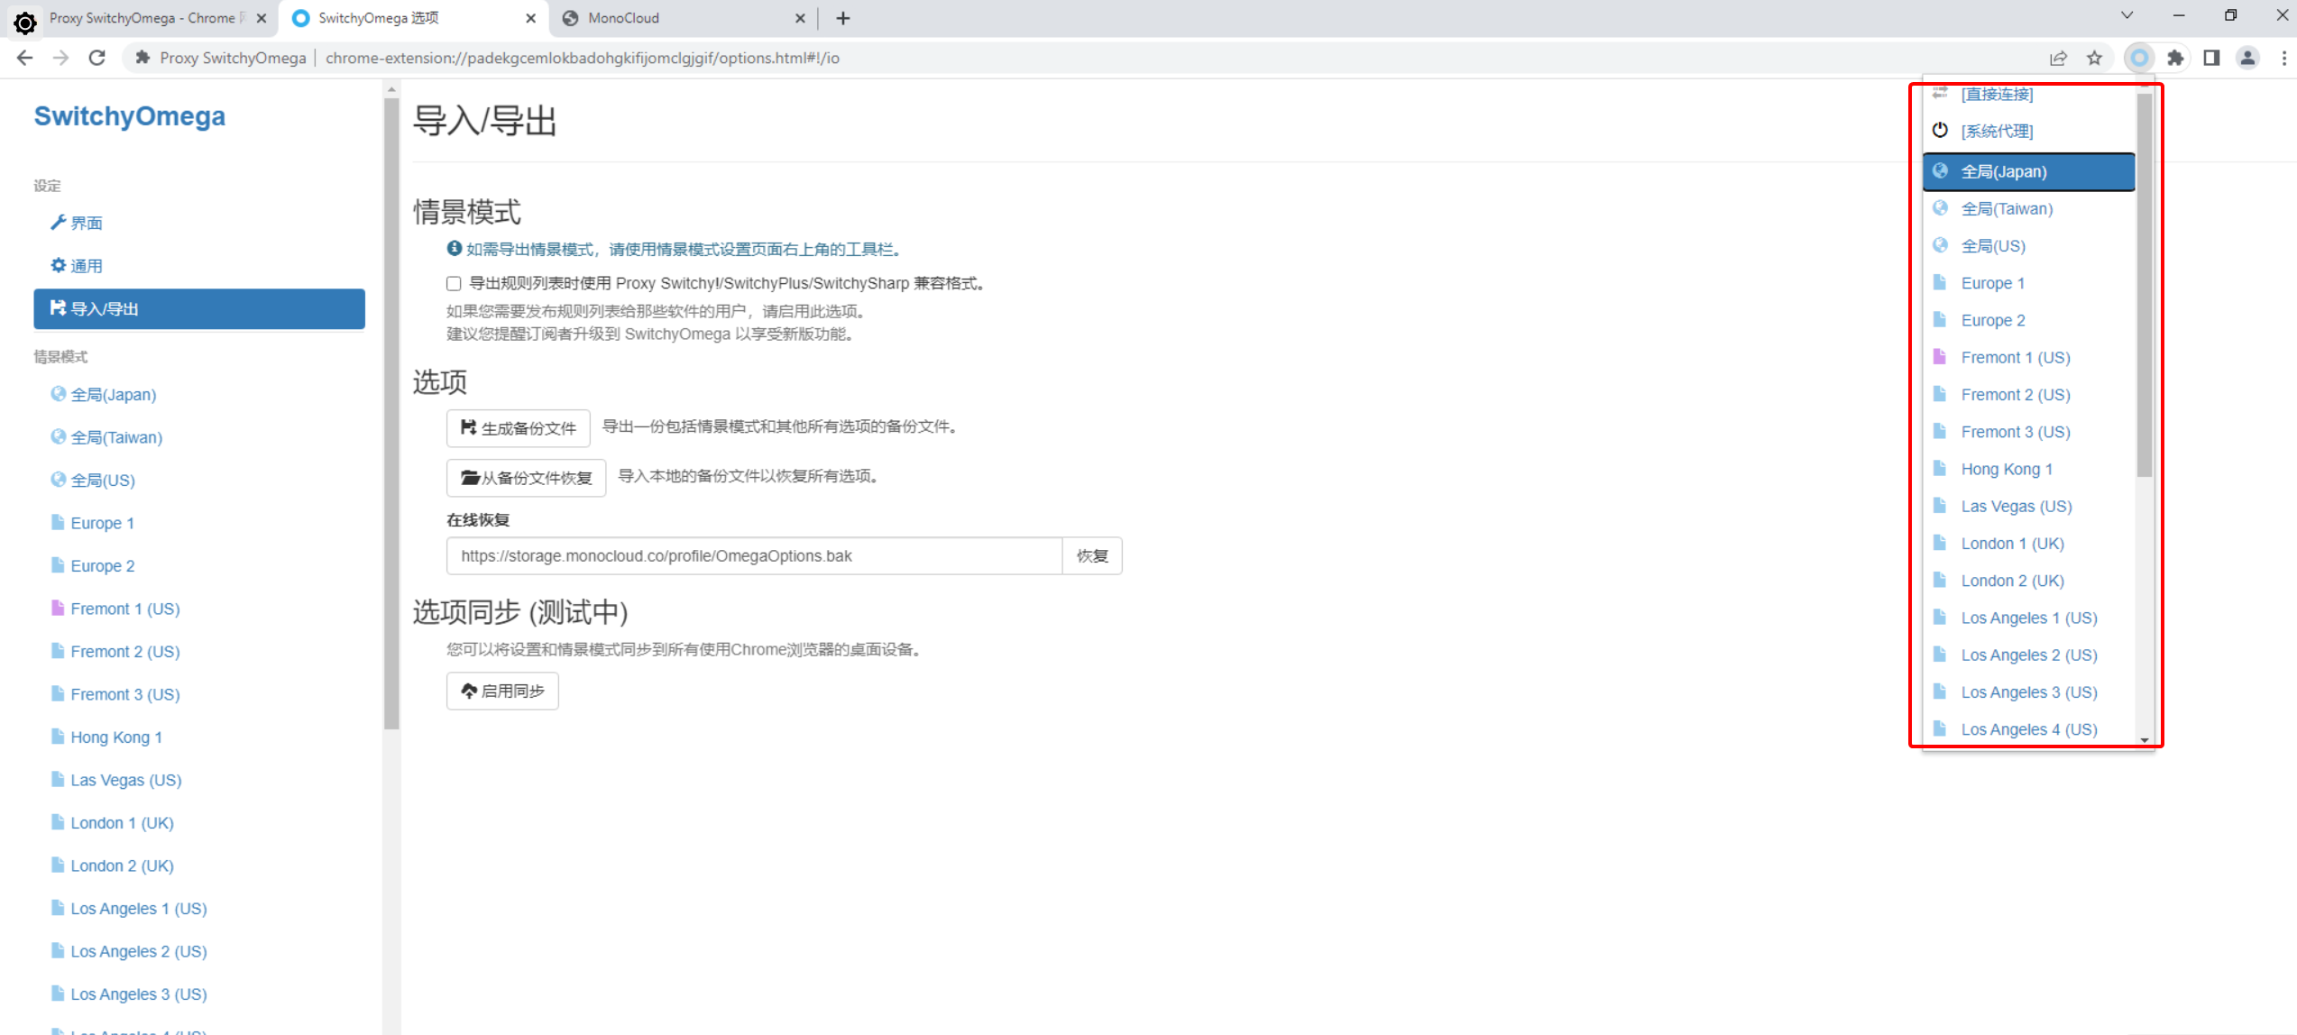The height and width of the screenshot is (1035, 2297).
Task: Click the 生成备份文件 button
Action: point(518,428)
